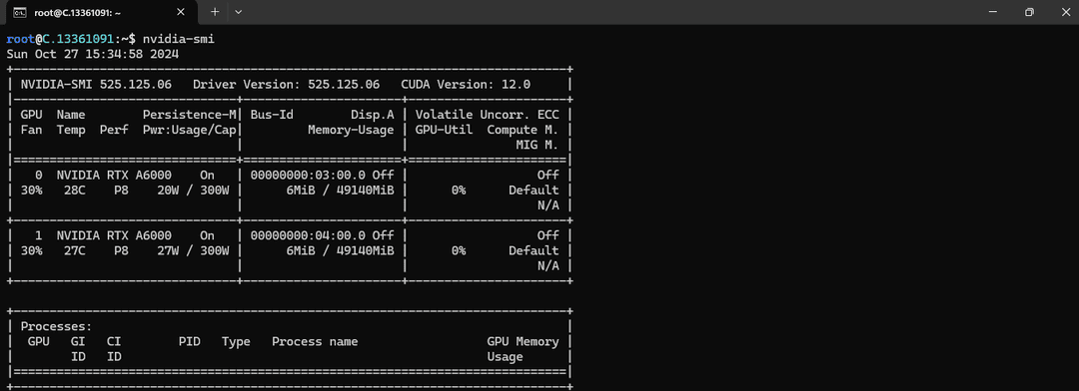Viewport: 1079px width, 391px height.
Task: Click the terminal icon in the tab
Action: click(20, 12)
